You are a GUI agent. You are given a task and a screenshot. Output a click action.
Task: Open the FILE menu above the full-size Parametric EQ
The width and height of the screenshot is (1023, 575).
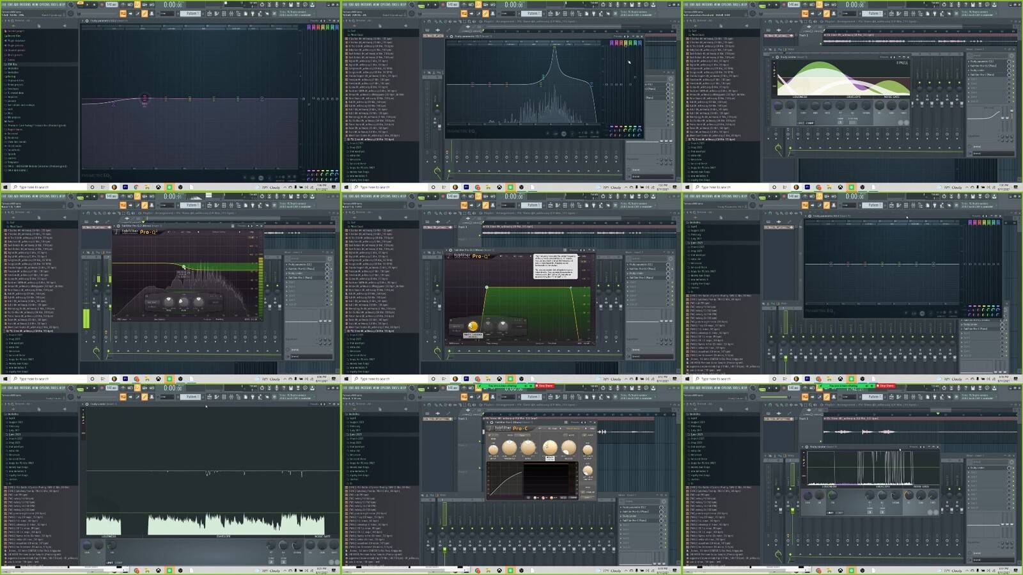(x=4, y=4)
